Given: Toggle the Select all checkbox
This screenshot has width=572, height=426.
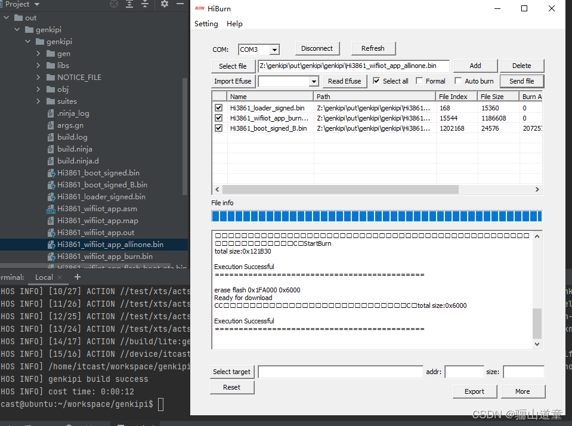Looking at the screenshot, I should tap(376, 81).
